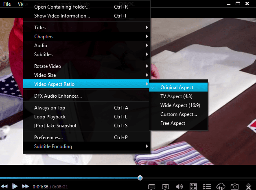Image resolution: width=256 pixels, height=190 pixels.
Task: Choose Wide Aspect (16:9)
Action: click(x=178, y=105)
